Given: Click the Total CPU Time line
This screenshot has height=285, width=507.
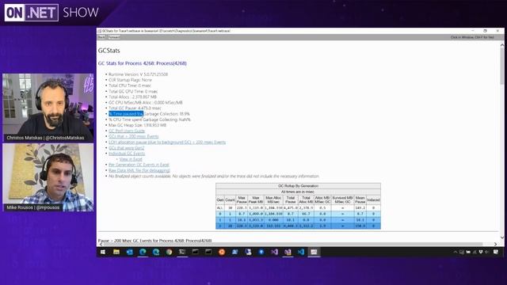Looking at the screenshot, I should click(x=130, y=85).
